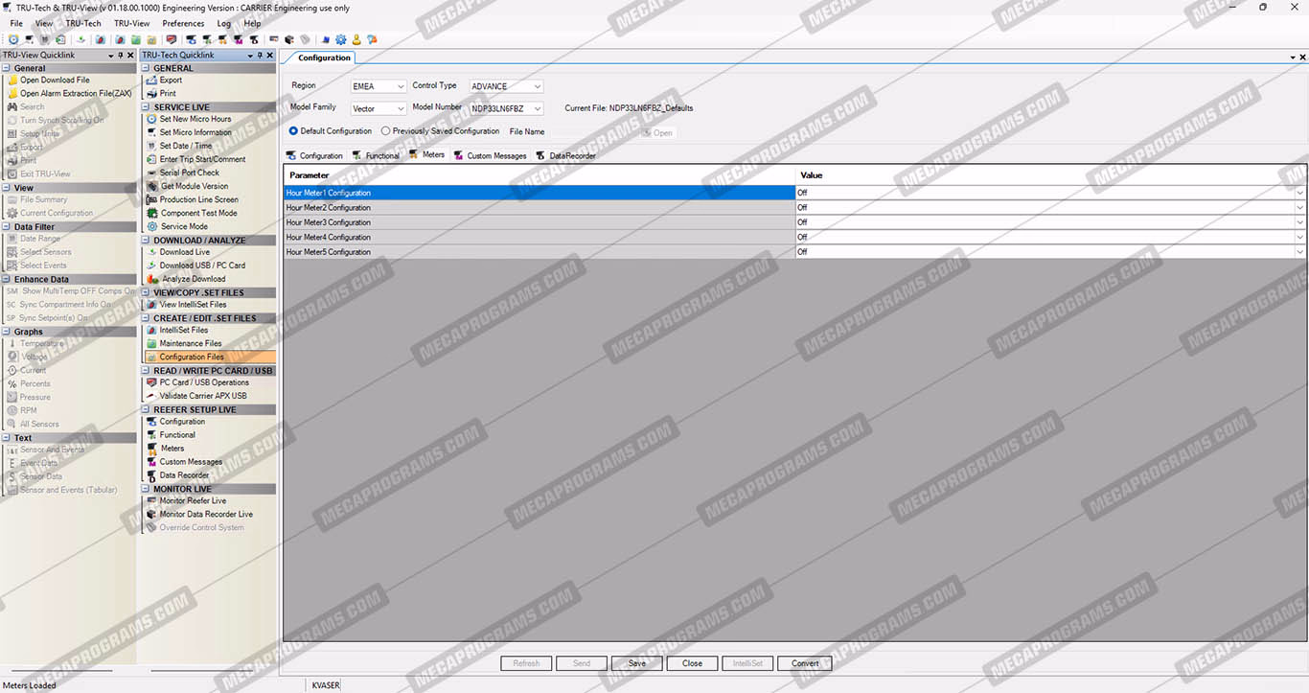Collapse the Graphs group in TRU-View Quicklink
Screen dimensions: 1309x693
point(7,332)
